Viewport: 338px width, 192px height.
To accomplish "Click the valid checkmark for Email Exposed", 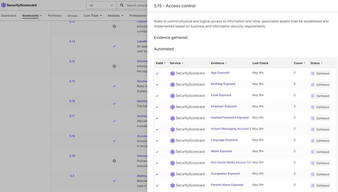I will 157,96.
